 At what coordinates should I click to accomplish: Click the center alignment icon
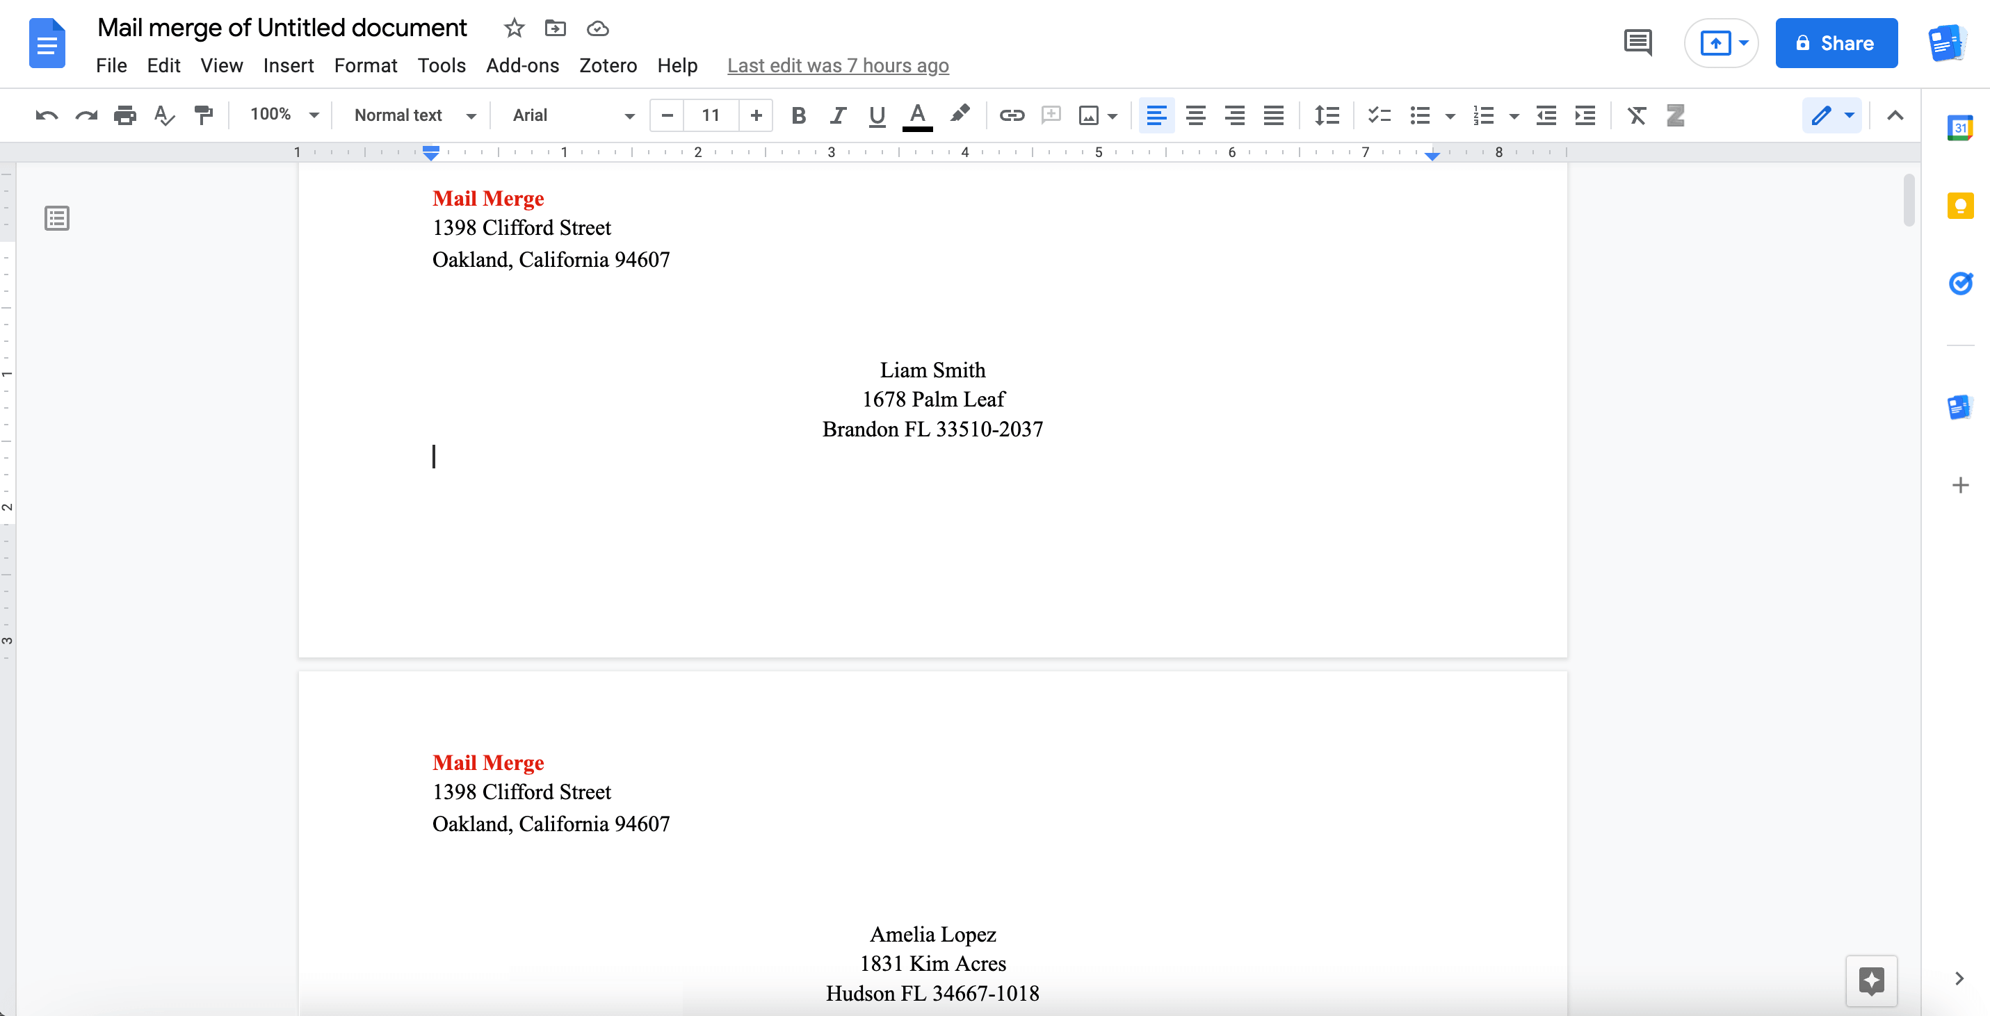(1195, 115)
